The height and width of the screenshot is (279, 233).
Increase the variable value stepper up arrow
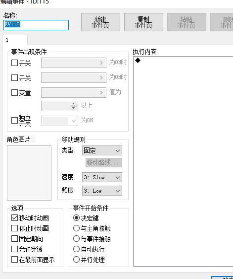73,104
